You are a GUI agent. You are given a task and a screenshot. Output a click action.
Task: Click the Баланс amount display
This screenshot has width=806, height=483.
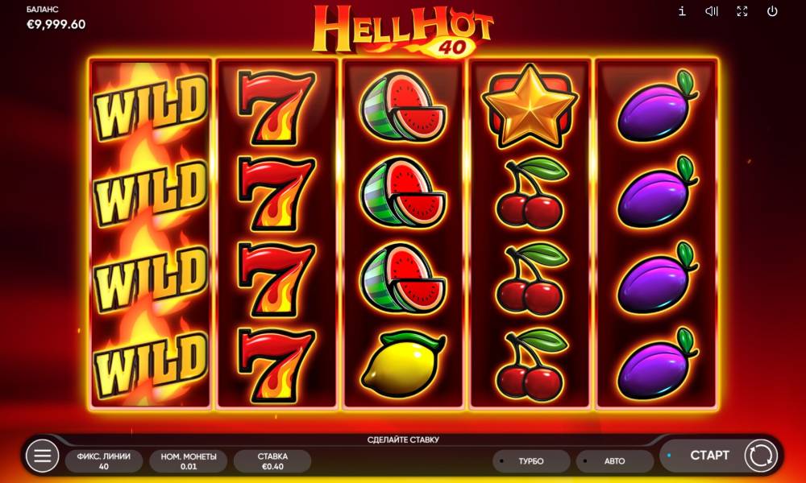pos(56,24)
